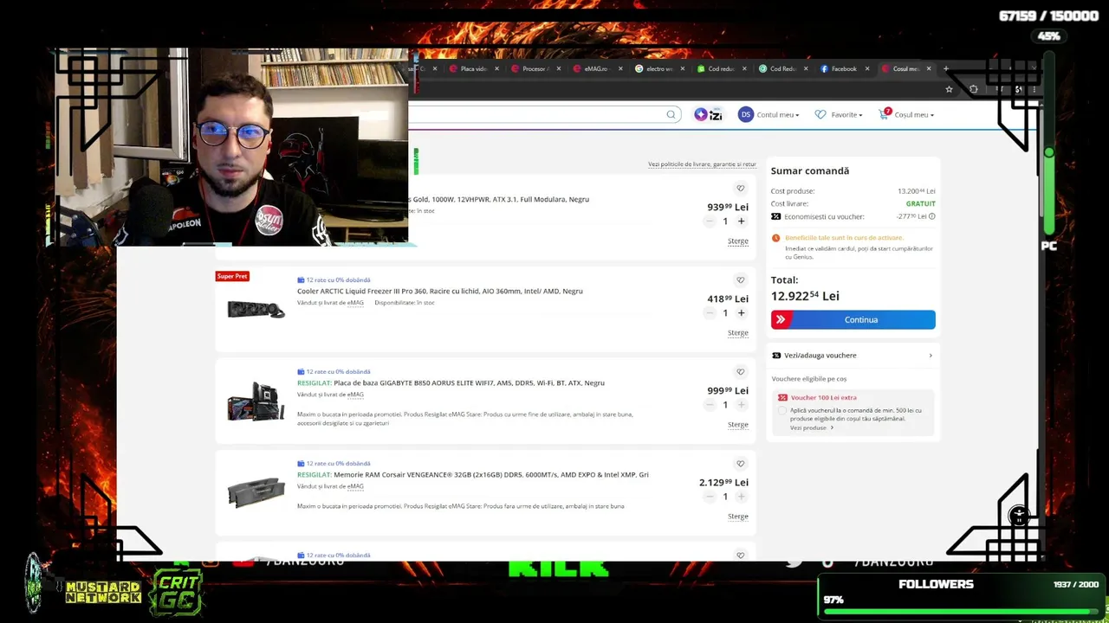Switch to the Facebook tab

[844, 68]
